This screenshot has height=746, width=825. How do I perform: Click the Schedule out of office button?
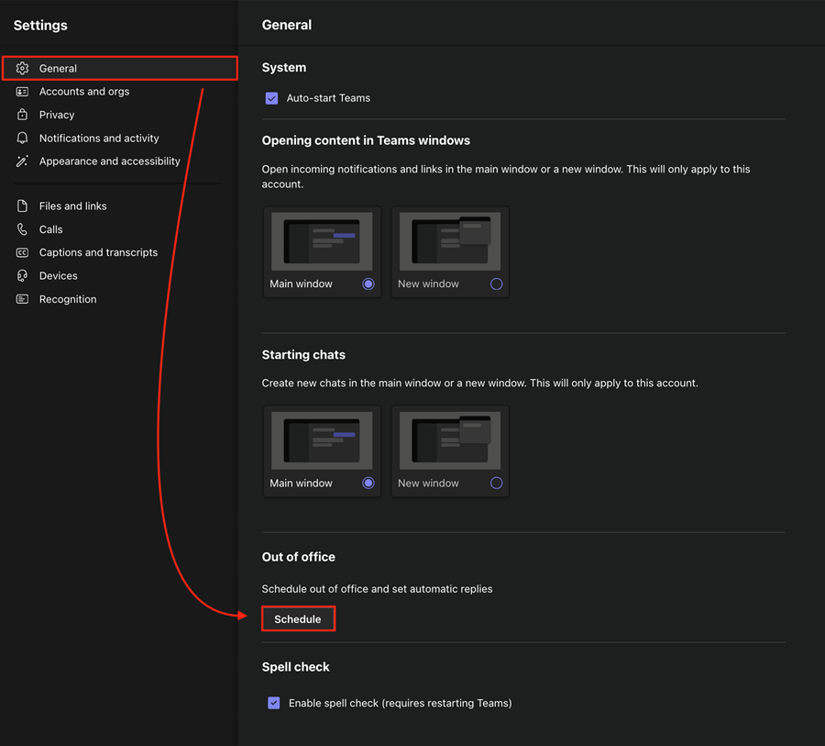pos(298,619)
